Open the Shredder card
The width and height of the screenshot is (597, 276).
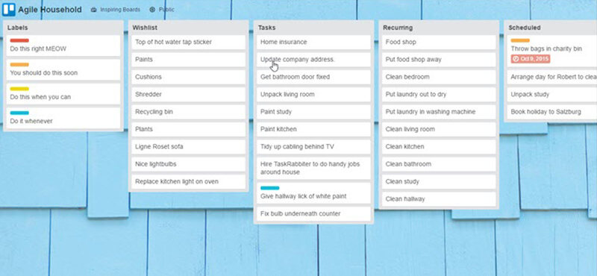pyautogui.click(x=189, y=95)
